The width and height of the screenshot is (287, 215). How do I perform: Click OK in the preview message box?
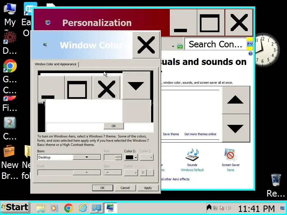[x=114, y=126]
